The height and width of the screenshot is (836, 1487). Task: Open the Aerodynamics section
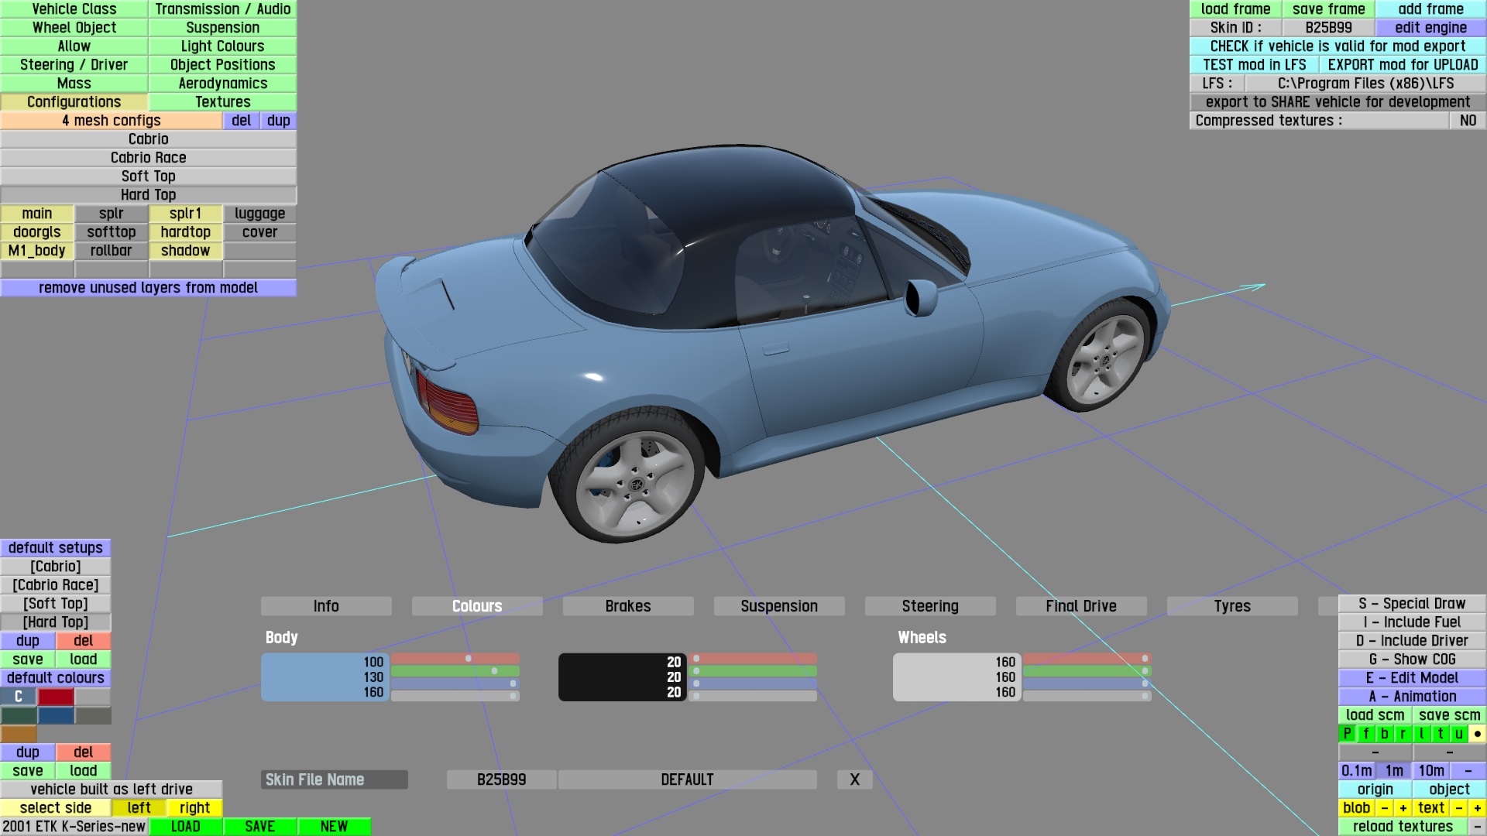222,83
